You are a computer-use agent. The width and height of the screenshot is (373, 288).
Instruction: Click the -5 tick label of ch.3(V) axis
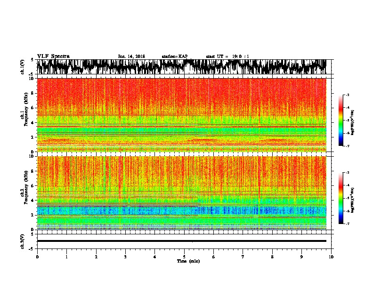[x=32, y=249]
